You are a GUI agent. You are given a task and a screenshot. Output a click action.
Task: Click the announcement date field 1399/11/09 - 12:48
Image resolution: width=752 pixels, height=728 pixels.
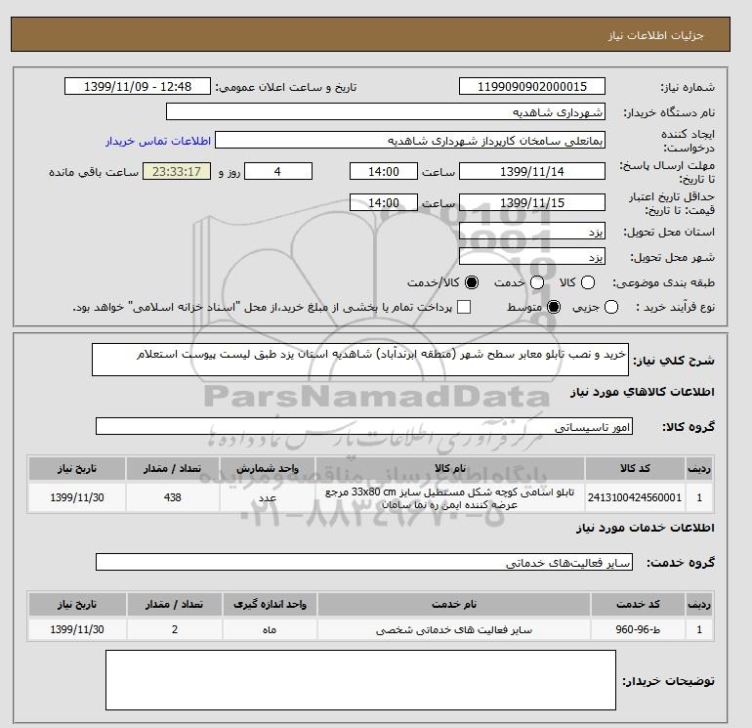(x=138, y=86)
